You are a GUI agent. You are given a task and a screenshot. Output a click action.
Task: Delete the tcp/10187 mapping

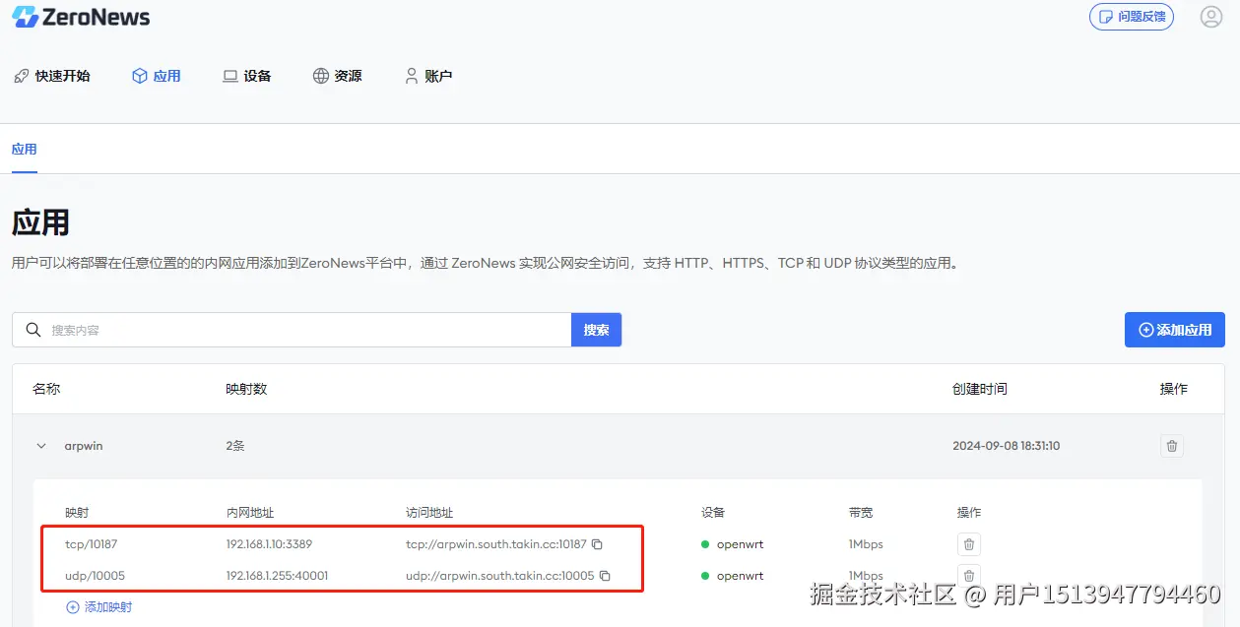click(x=969, y=544)
